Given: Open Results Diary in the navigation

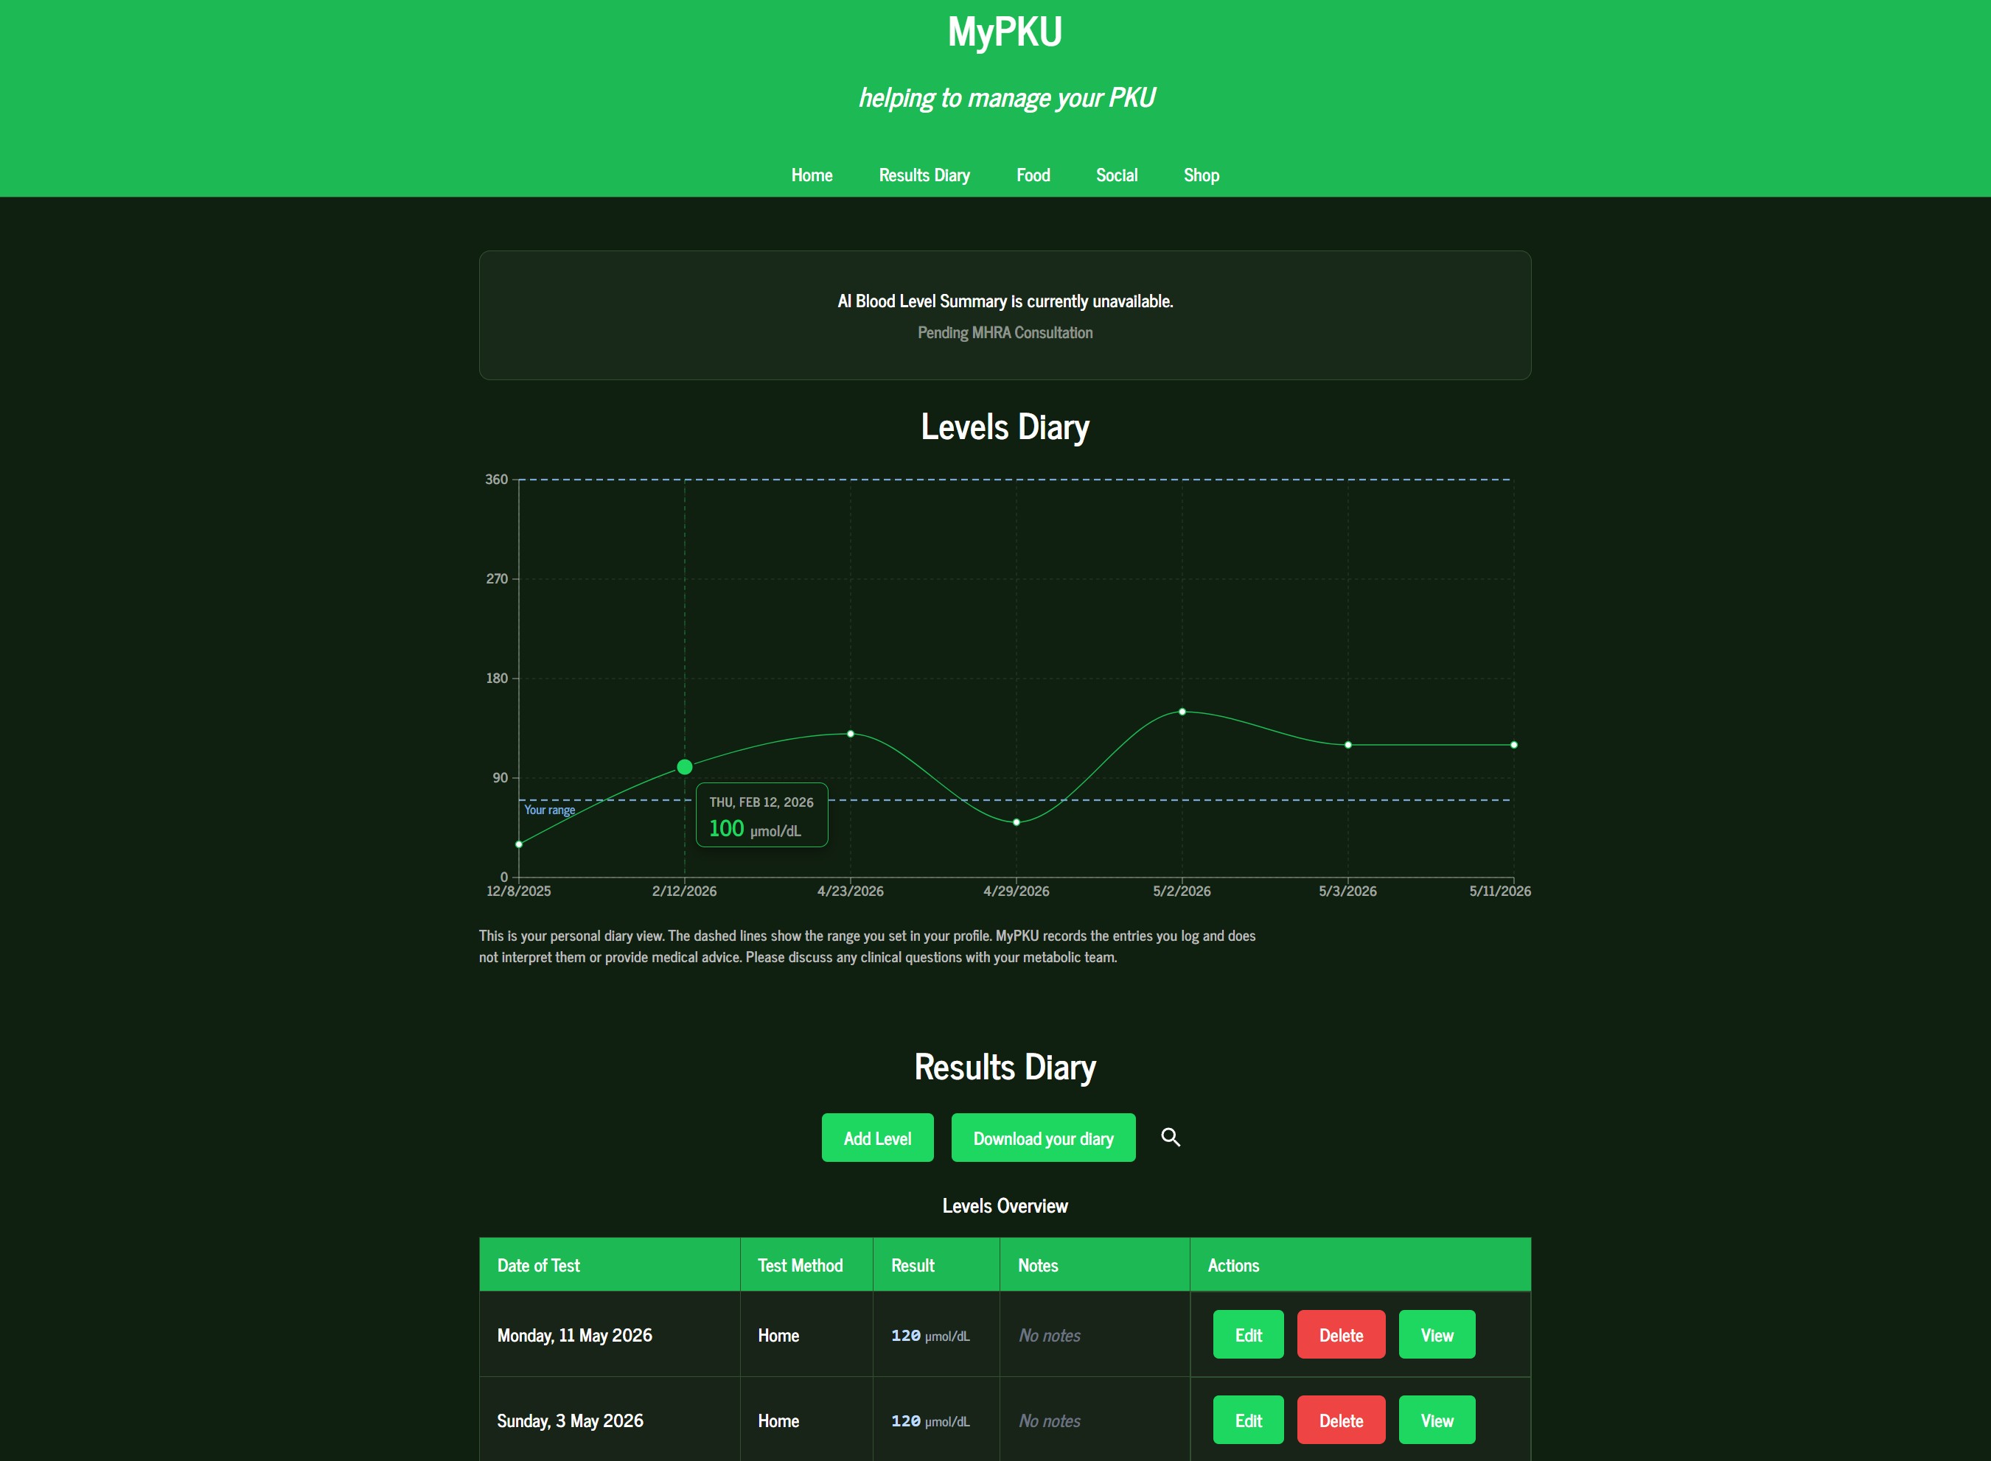Looking at the screenshot, I should click(924, 175).
